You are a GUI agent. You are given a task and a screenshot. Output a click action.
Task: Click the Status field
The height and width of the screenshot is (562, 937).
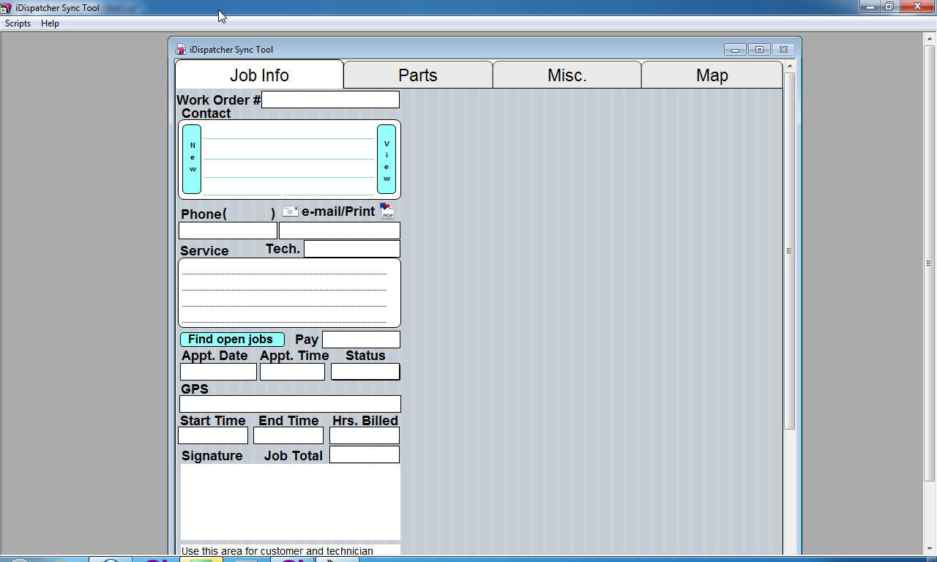[365, 372]
